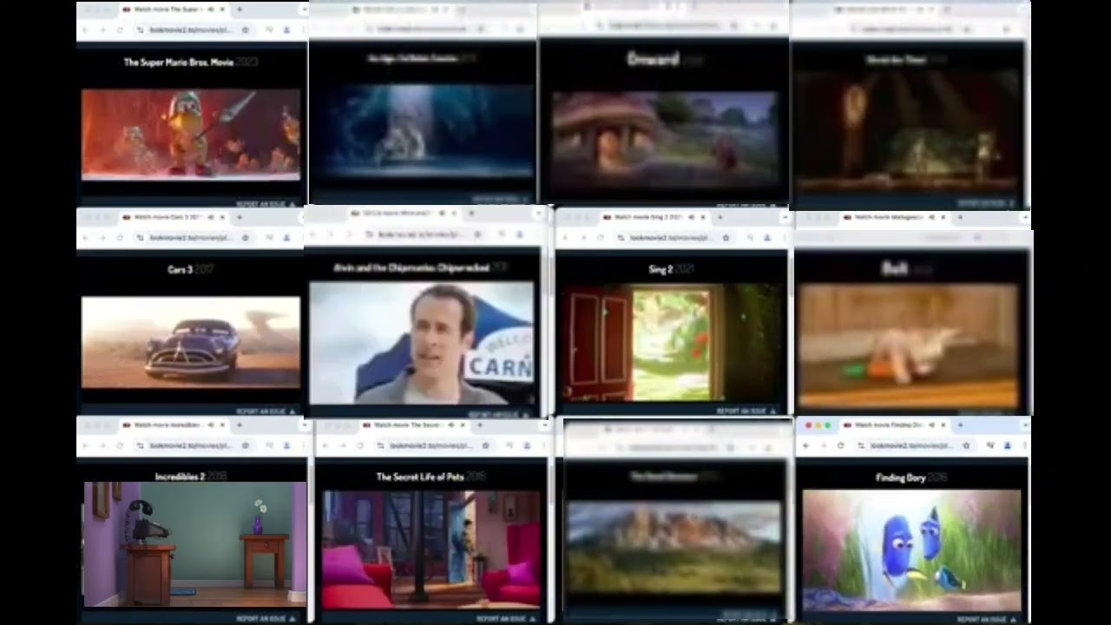The width and height of the screenshot is (1111, 625).
Task: Select the 'Watch movie Sing 2' tab
Action: pos(655,217)
